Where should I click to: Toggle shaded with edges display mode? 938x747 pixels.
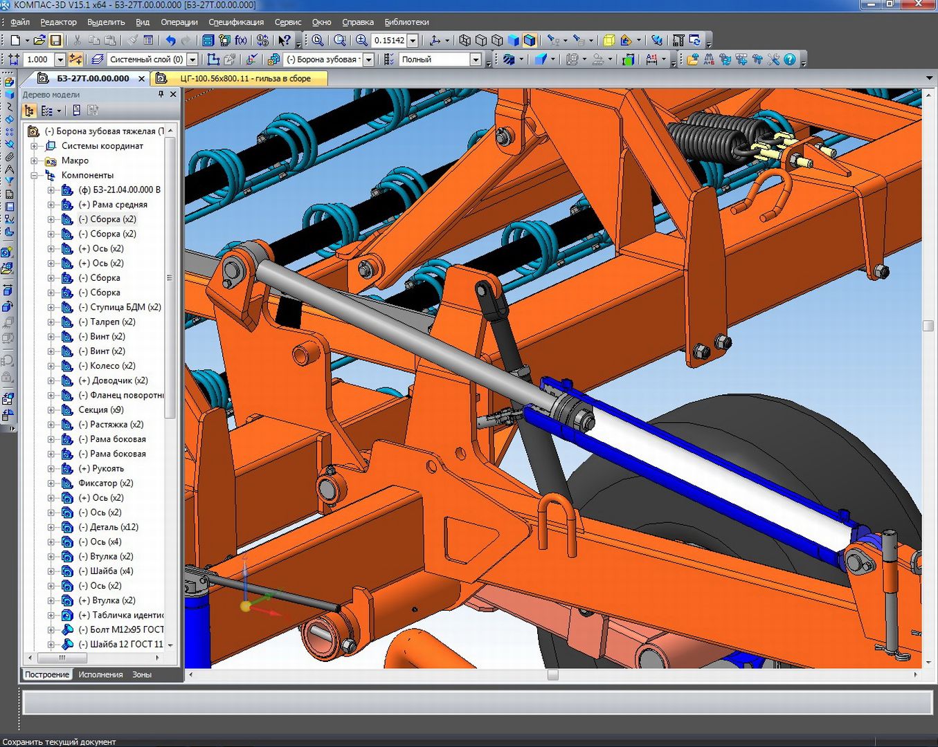point(530,40)
